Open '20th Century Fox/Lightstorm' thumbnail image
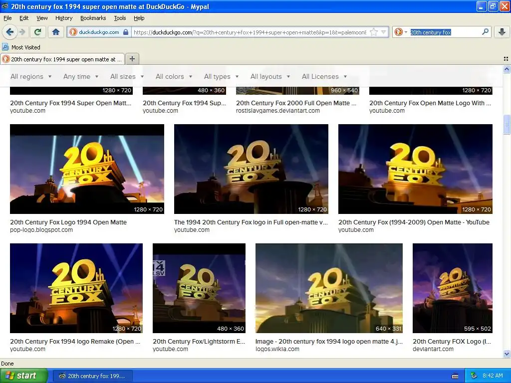This screenshot has width=511, height=383. tap(199, 288)
